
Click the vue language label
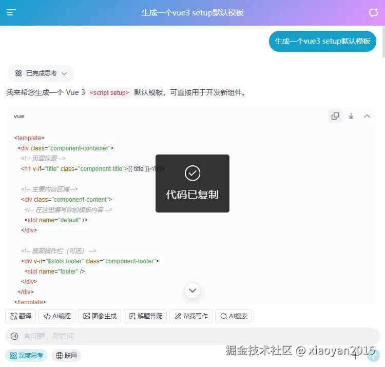coord(19,116)
